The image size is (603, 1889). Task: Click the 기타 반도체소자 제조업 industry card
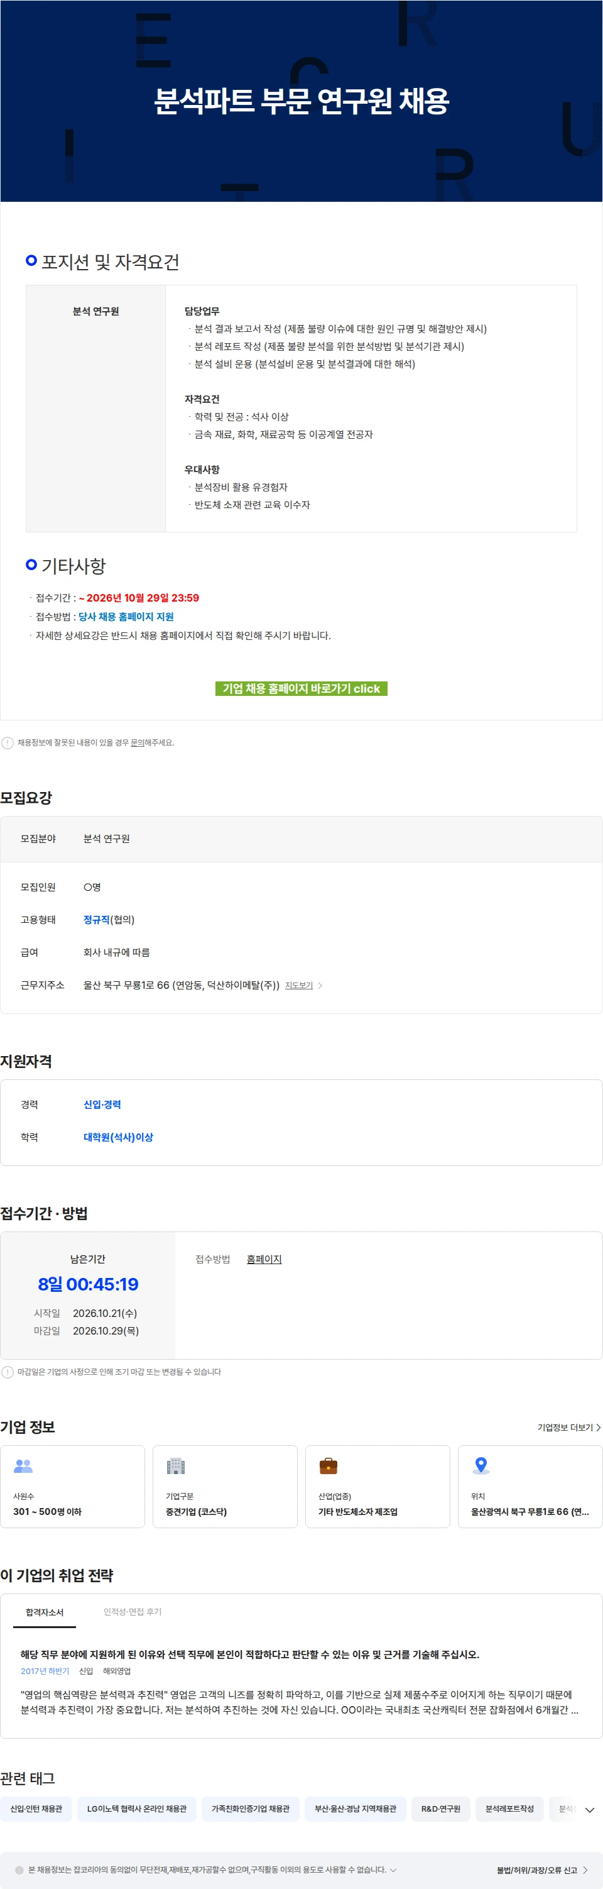pyautogui.click(x=378, y=1487)
